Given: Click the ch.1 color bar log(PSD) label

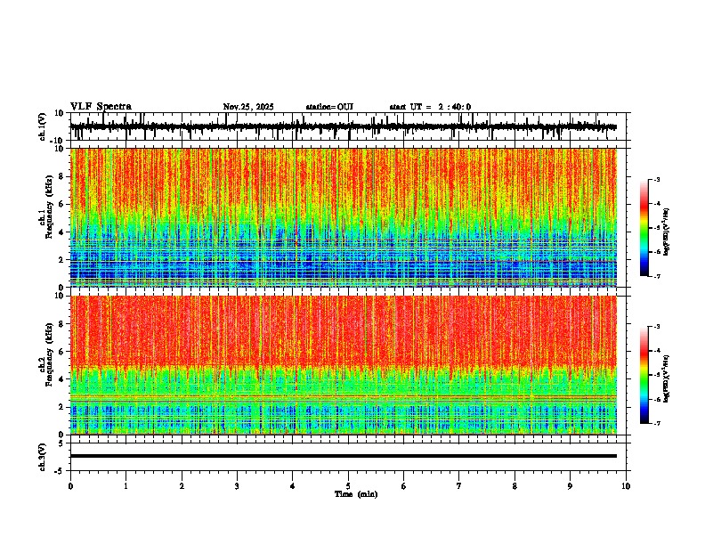Looking at the screenshot, I should coord(667,232).
